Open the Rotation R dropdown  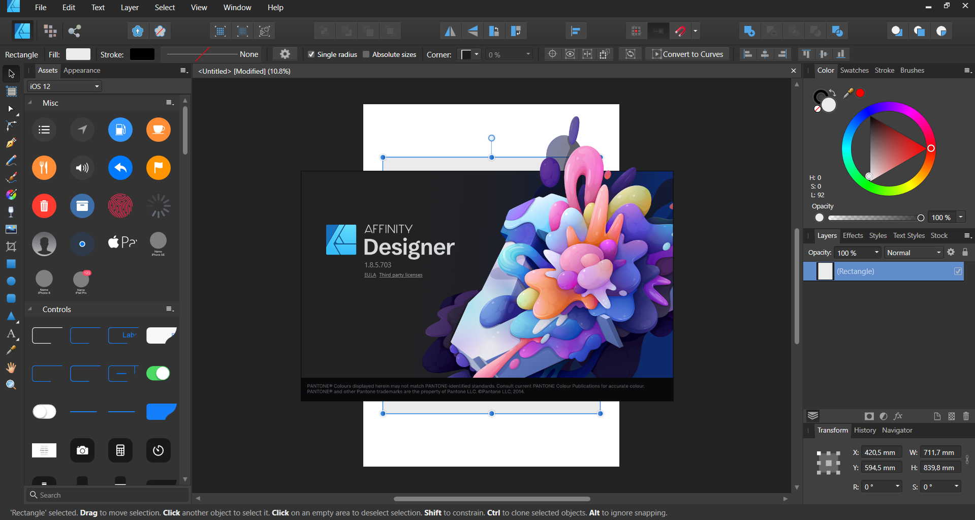(898, 486)
